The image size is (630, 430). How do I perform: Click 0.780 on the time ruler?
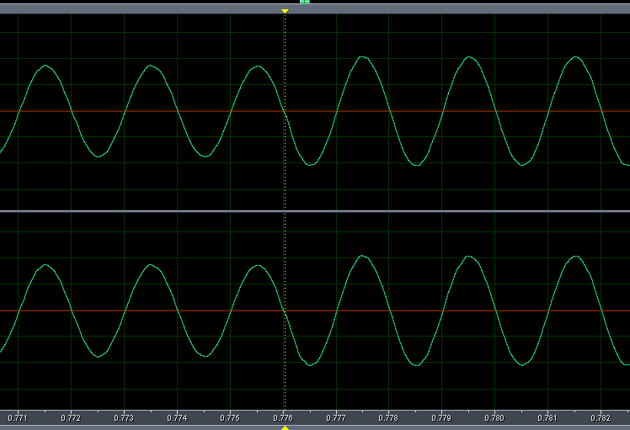coord(495,417)
